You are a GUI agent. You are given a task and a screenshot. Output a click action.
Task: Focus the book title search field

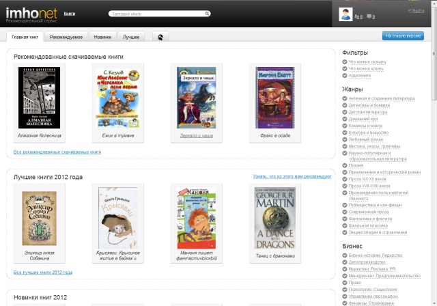tap(159, 14)
